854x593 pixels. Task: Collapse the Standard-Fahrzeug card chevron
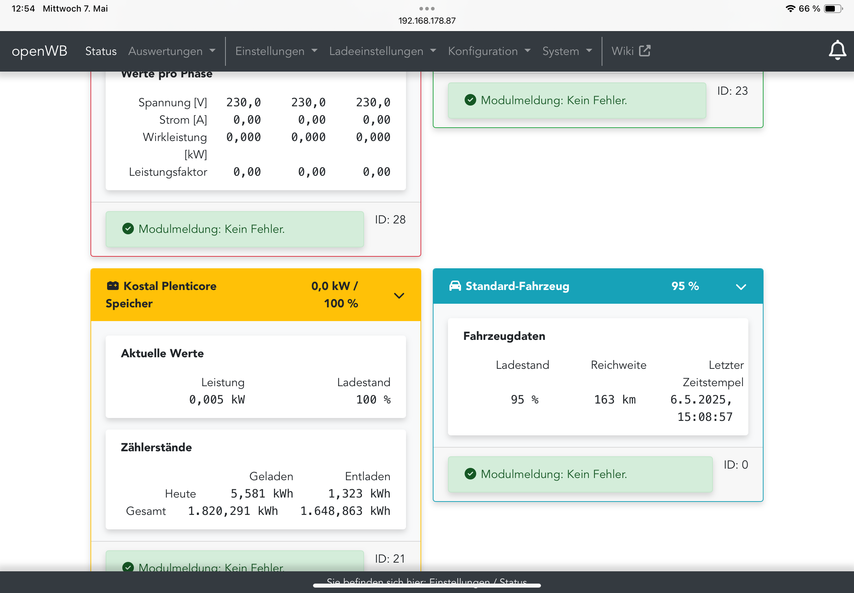(741, 286)
